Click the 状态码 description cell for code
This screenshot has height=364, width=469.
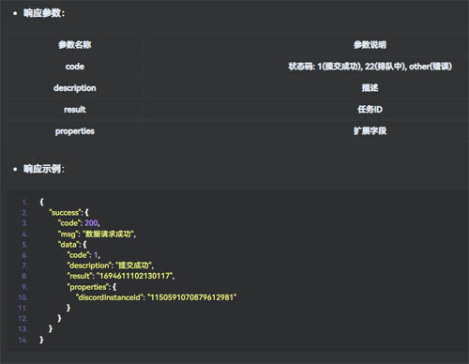[370, 67]
